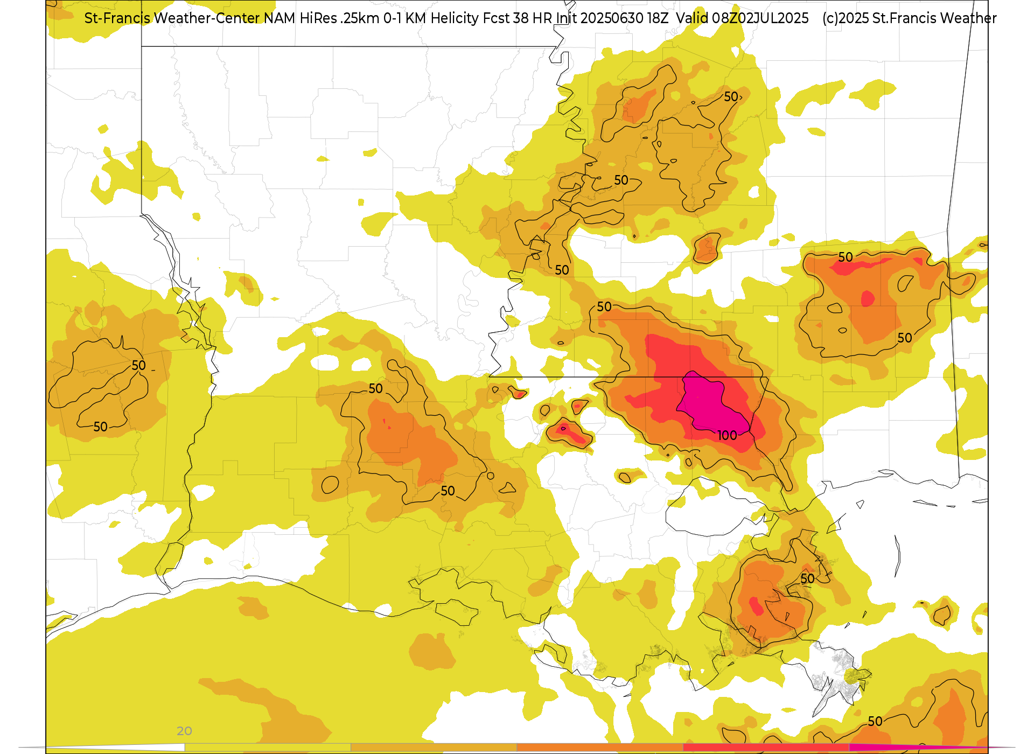Image resolution: width=1034 pixels, height=754 pixels.
Task: Click the '100' helicity contour label
Action: (x=727, y=435)
